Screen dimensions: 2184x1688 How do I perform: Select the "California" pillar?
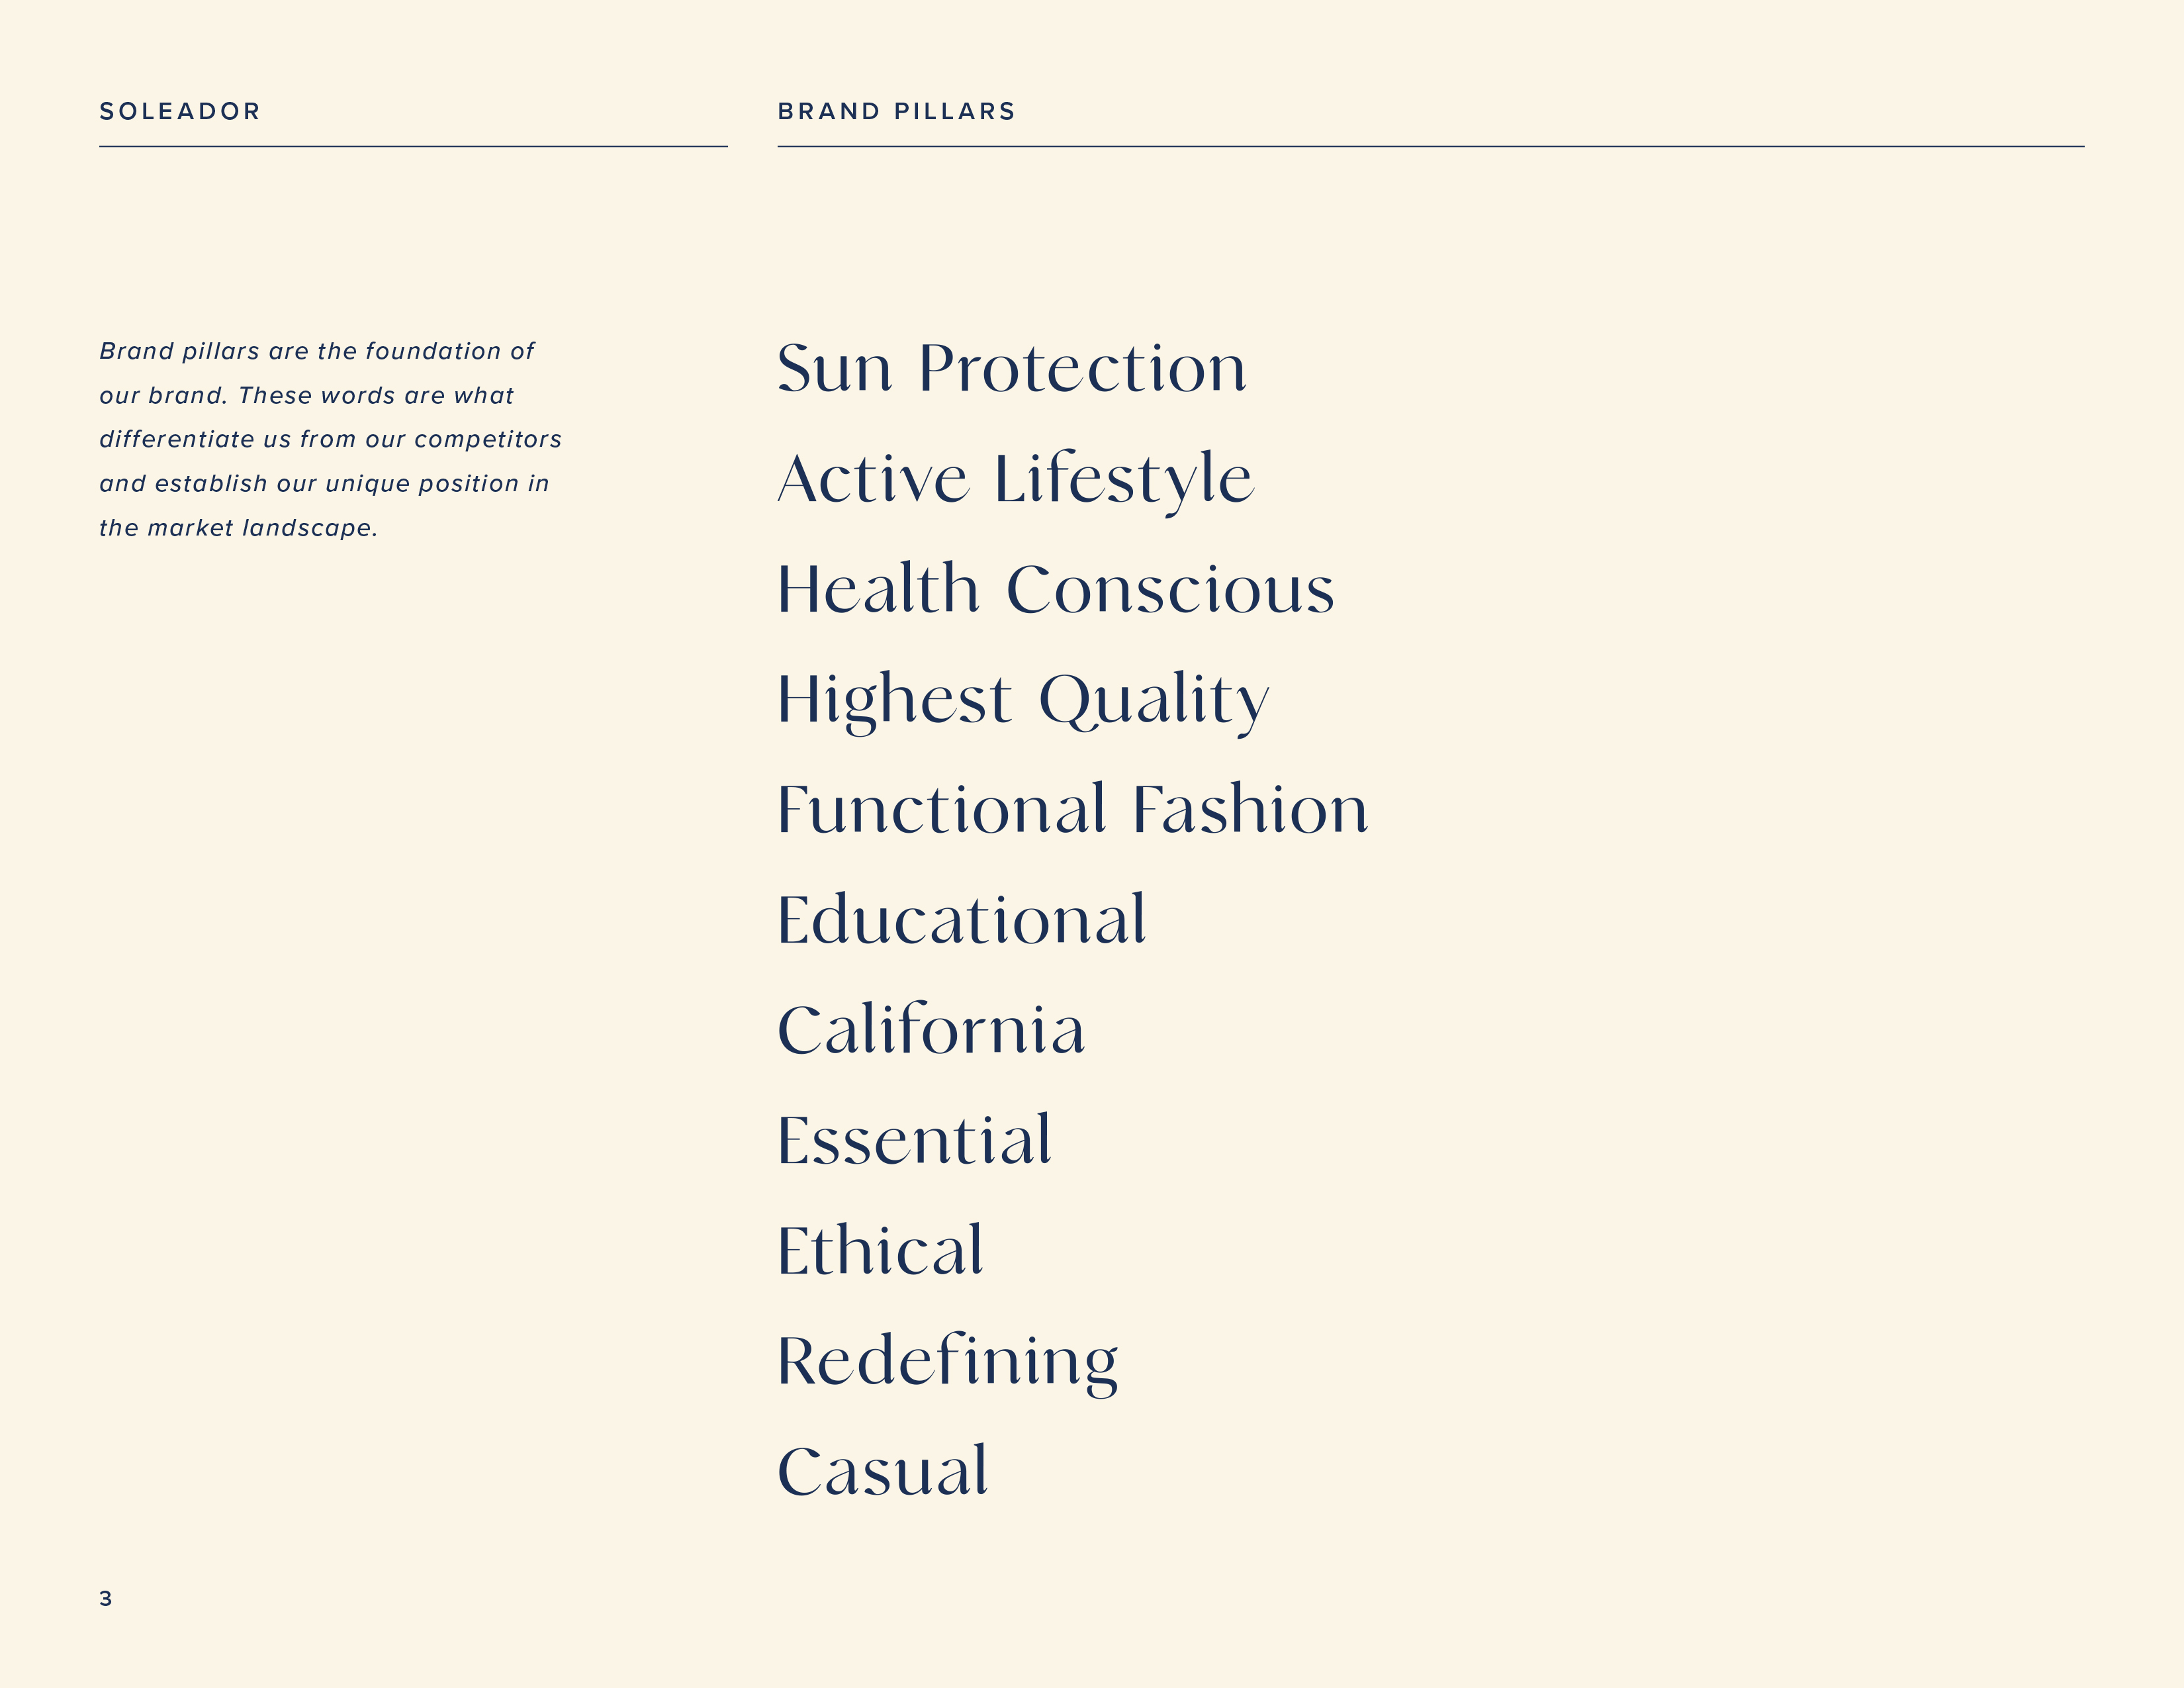tap(931, 1029)
